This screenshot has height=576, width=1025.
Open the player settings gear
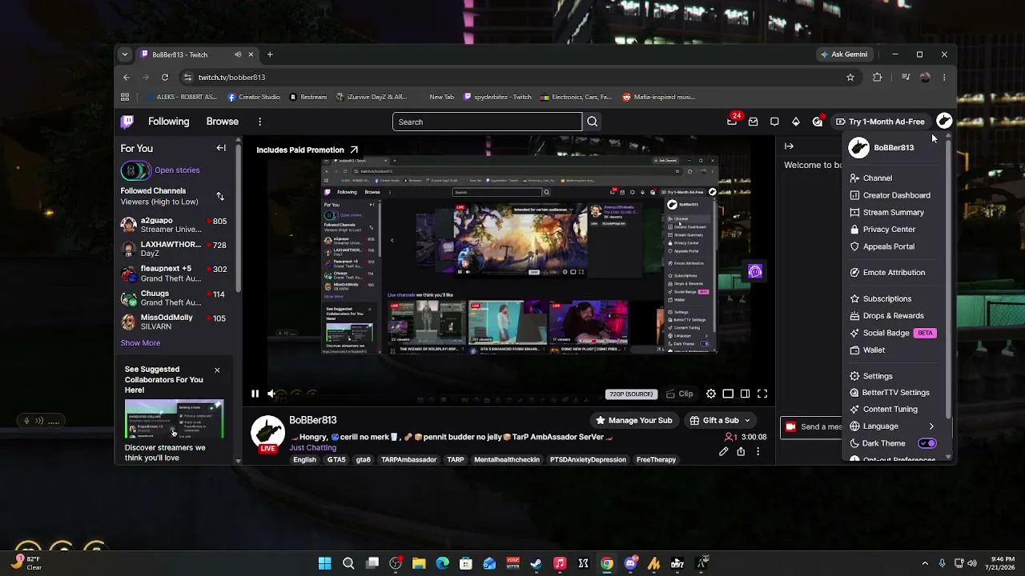pos(711,394)
